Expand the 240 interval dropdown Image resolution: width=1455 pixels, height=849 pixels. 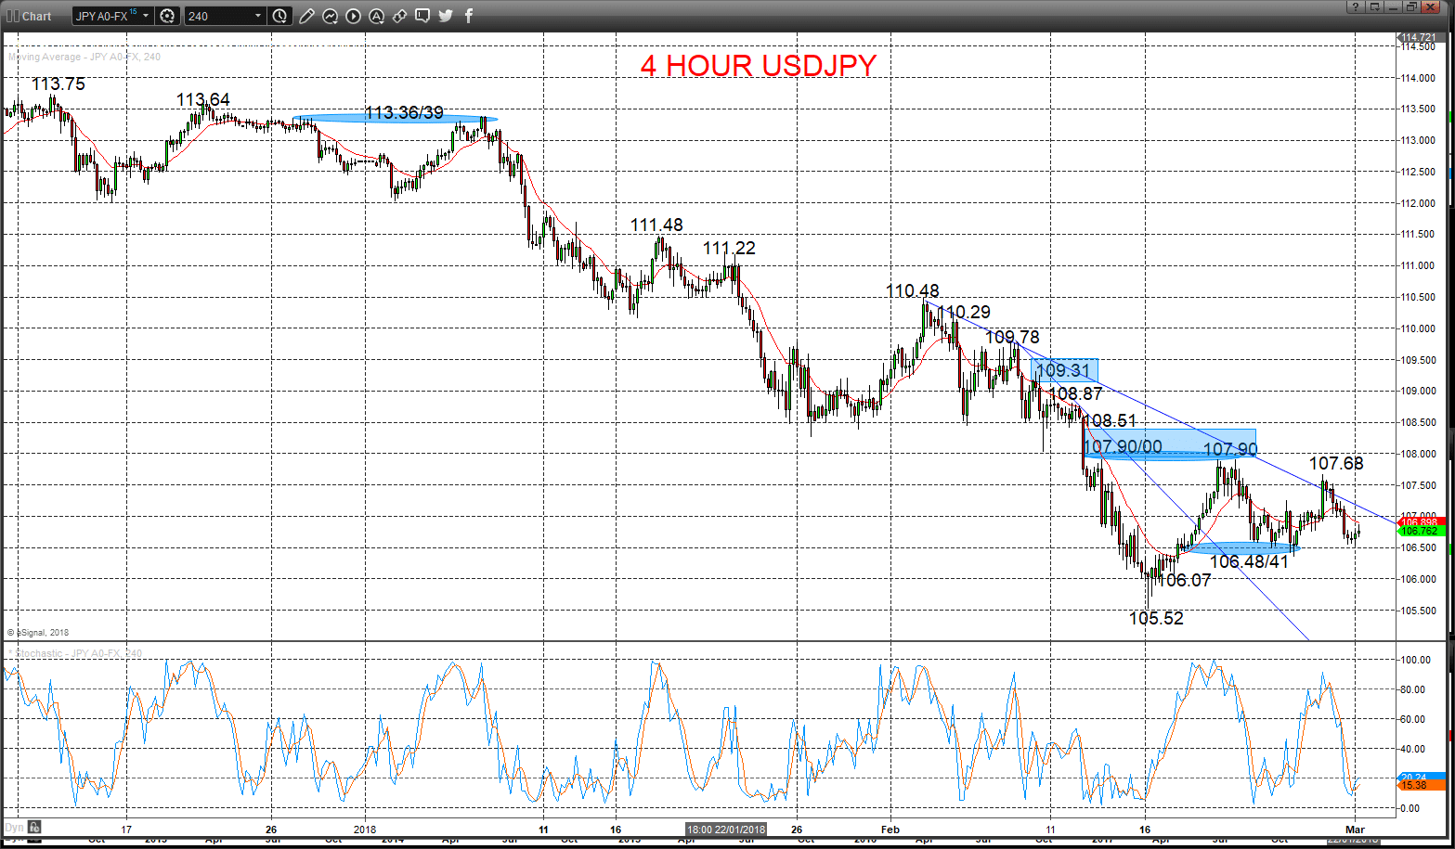pos(257,16)
